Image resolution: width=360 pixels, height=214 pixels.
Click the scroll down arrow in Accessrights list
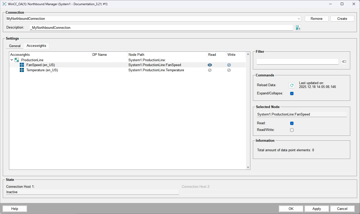tap(248, 167)
